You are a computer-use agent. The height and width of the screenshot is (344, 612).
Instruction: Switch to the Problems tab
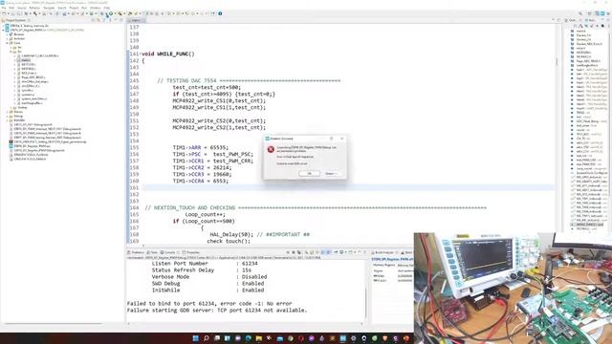pos(136,252)
